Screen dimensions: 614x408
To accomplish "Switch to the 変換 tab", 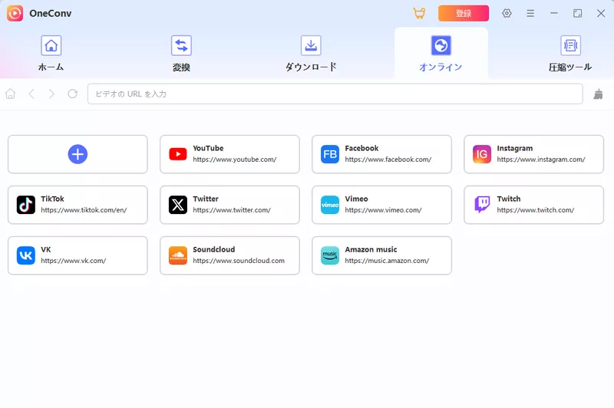I will click(181, 54).
